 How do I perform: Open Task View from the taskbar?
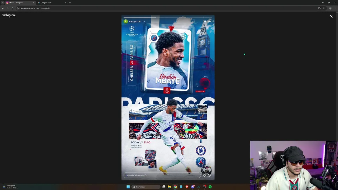(x=164, y=187)
